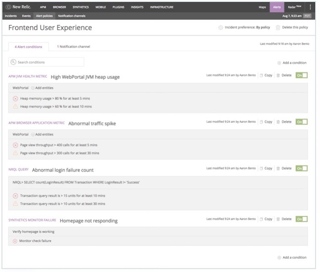Click plus icon for Add entities under traffic spike
The height and width of the screenshot is (272, 320).
[x=33, y=134]
